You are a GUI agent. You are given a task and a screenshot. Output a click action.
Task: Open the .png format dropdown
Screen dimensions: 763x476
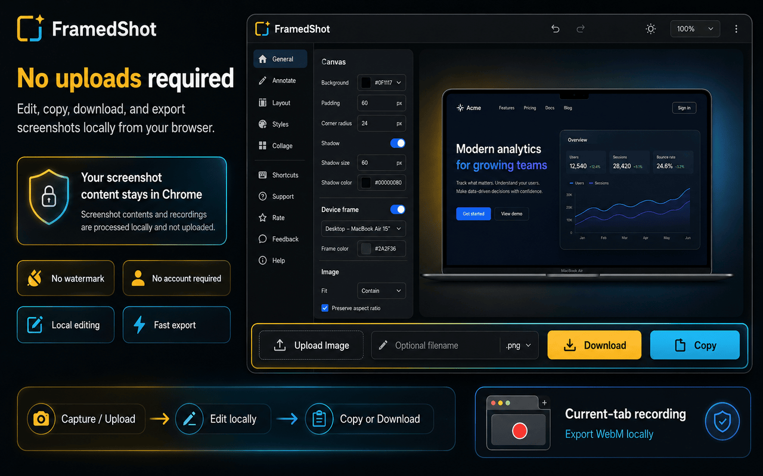[x=519, y=345]
